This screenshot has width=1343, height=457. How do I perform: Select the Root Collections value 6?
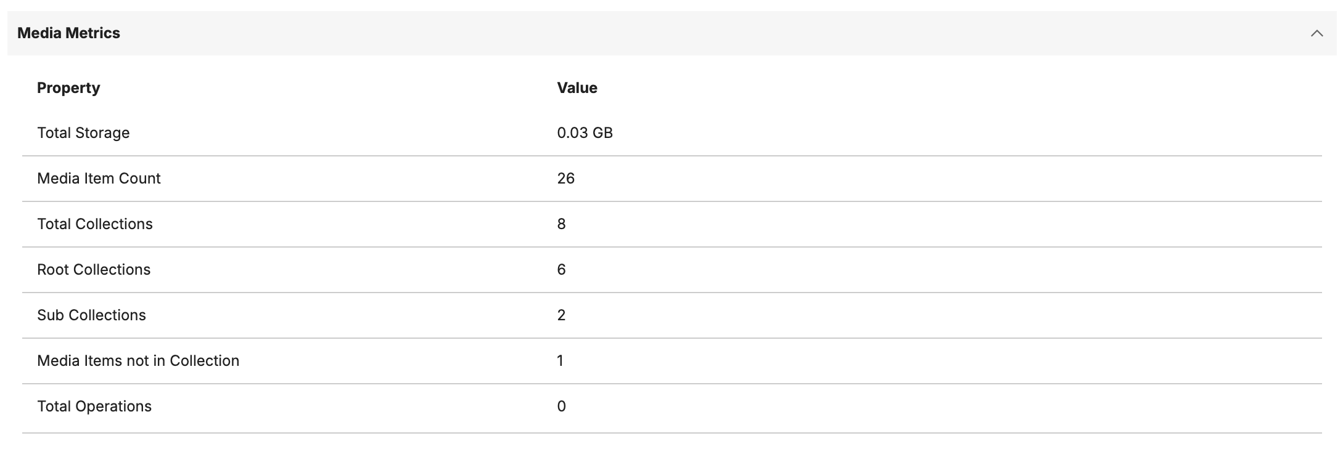point(560,269)
